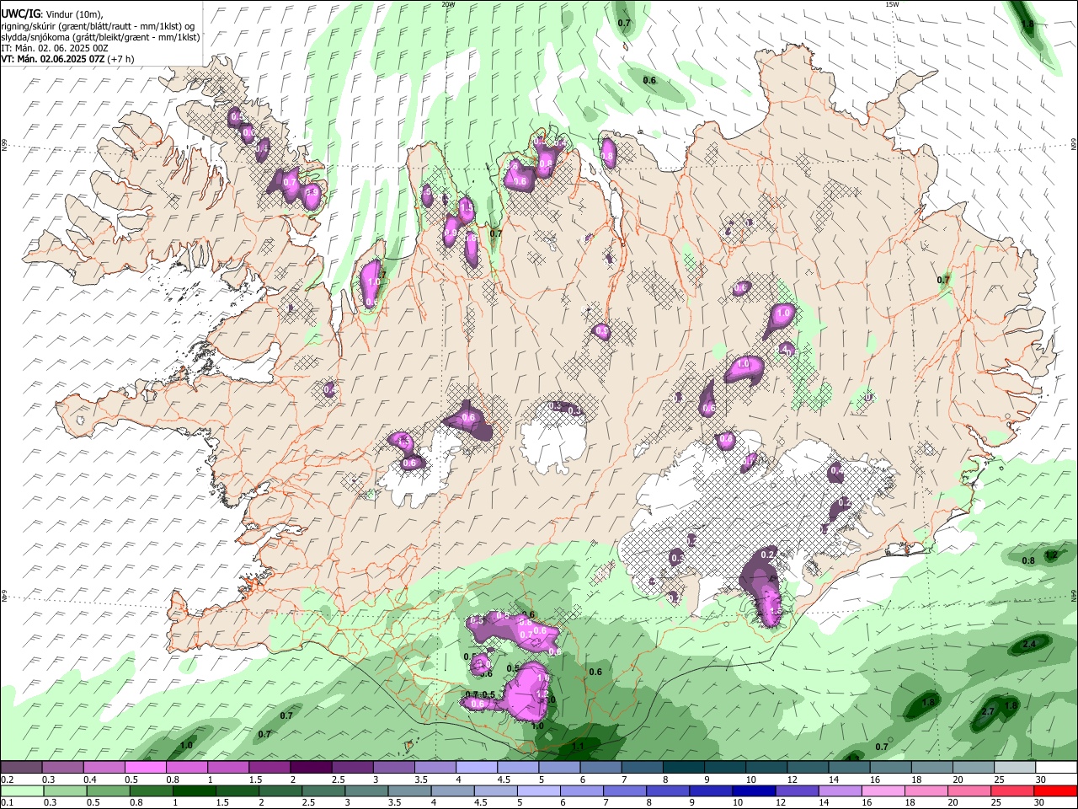1078x809 pixels.
Task: Pick the pale lavender 4 snow legend swatch
Action: pyautogui.click(x=477, y=768)
